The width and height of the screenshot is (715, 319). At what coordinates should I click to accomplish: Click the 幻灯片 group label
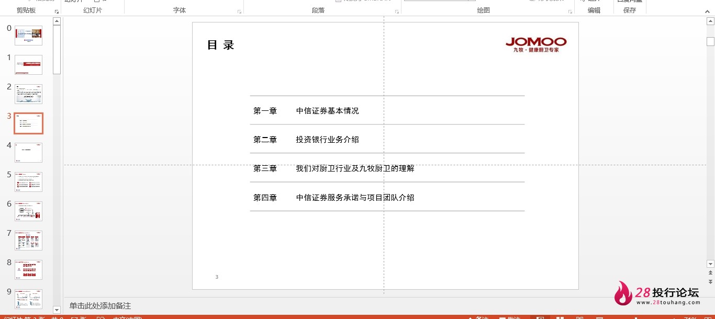pos(93,10)
